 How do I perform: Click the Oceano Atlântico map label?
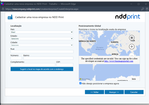coord(100,48)
